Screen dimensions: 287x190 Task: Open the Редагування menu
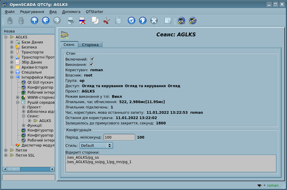pyautogui.click(x=32, y=12)
